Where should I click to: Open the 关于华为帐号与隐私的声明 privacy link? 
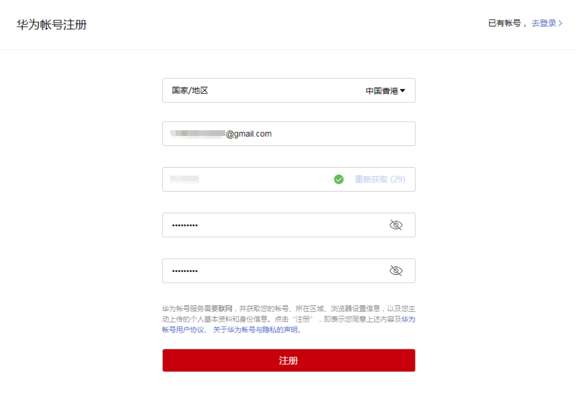point(256,330)
